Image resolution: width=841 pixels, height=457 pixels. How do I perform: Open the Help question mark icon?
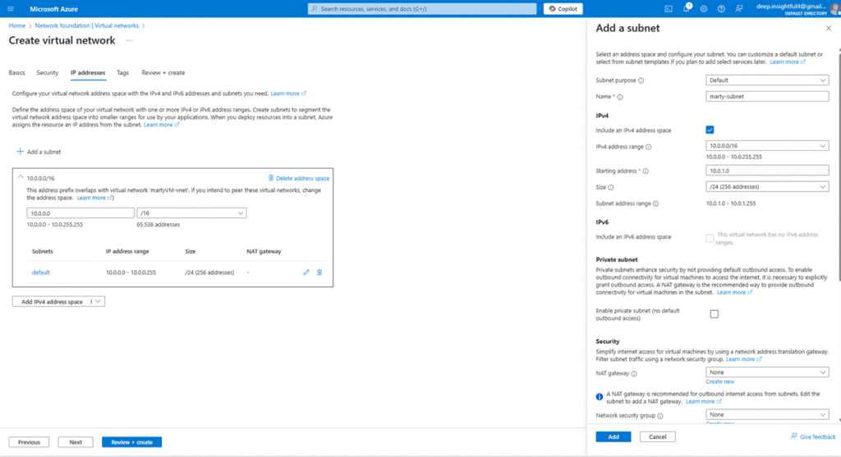[x=720, y=8]
